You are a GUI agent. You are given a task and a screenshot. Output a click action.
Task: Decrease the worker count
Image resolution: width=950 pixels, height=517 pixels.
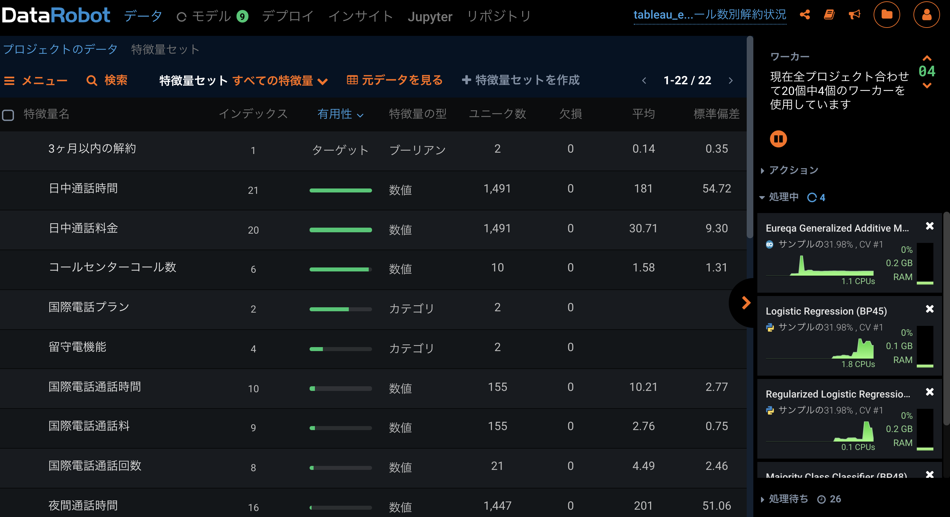point(927,86)
